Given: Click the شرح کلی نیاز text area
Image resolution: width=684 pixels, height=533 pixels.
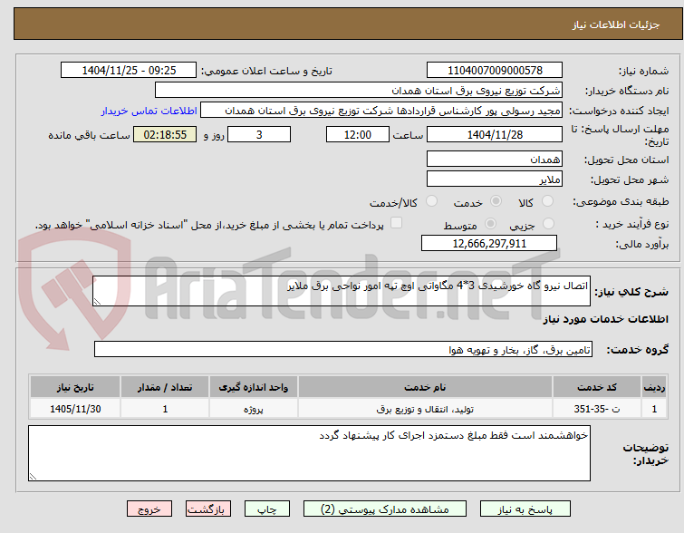Looking at the screenshot, I should pyautogui.click(x=342, y=291).
